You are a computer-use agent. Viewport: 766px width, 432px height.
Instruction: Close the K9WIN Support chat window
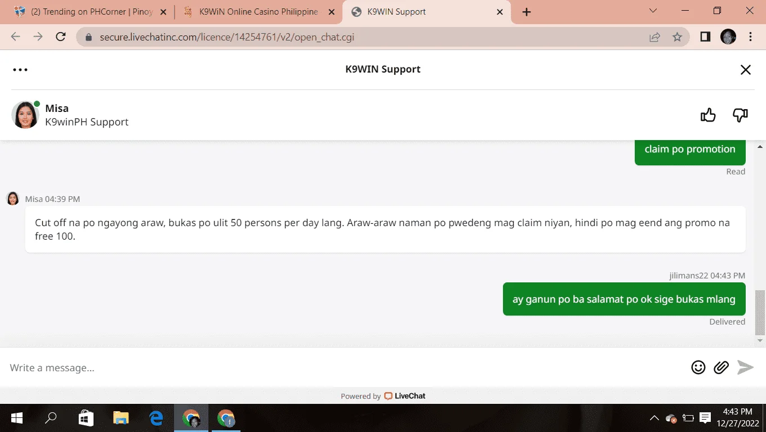(745, 70)
